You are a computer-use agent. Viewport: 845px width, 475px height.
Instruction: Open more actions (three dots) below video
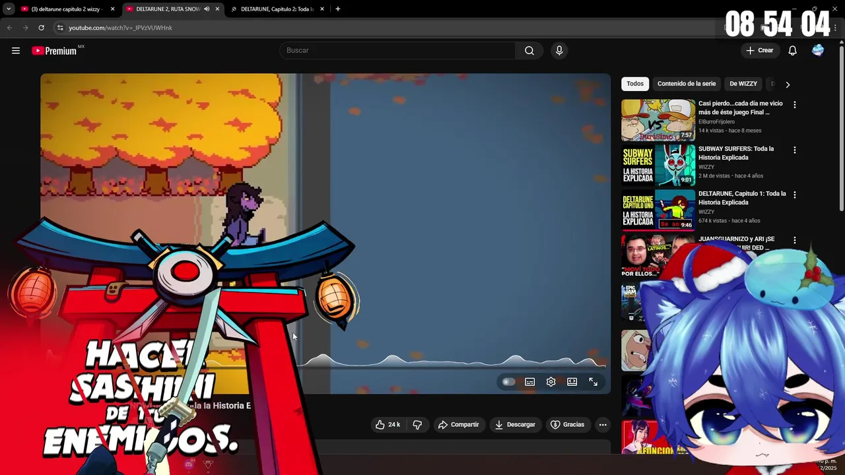click(x=603, y=424)
